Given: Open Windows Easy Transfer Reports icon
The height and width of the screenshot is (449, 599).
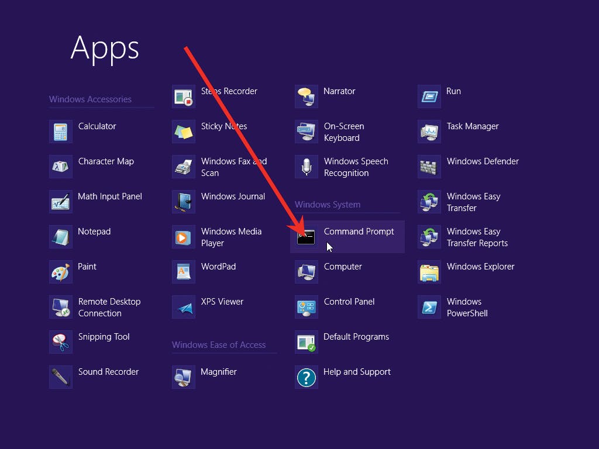Looking at the screenshot, I should pos(429,237).
